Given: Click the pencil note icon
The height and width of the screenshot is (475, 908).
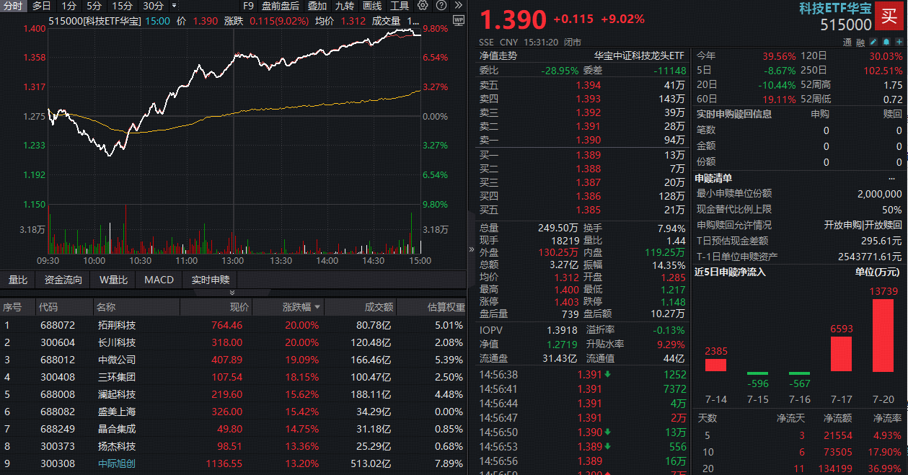Looking at the screenshot, I should pyautogui.click(x=873, y=42).
